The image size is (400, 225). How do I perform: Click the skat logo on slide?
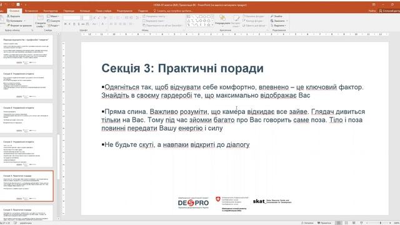pos(272,201)
